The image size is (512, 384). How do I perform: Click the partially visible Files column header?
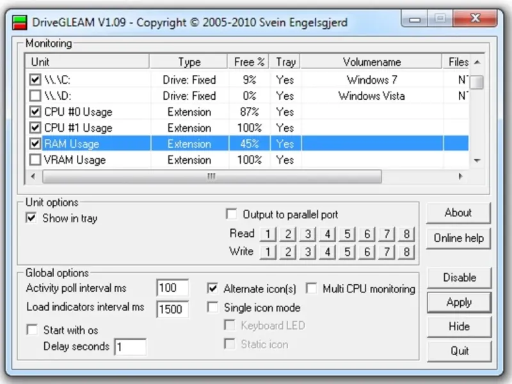tap(456, 61)
